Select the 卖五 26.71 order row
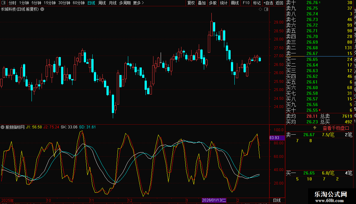This screenshot has height=204, width=356. (319, 31)
